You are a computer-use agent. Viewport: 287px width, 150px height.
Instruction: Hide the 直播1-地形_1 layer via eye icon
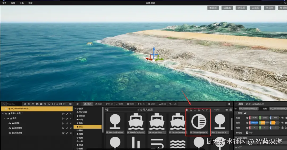(6, 114)
